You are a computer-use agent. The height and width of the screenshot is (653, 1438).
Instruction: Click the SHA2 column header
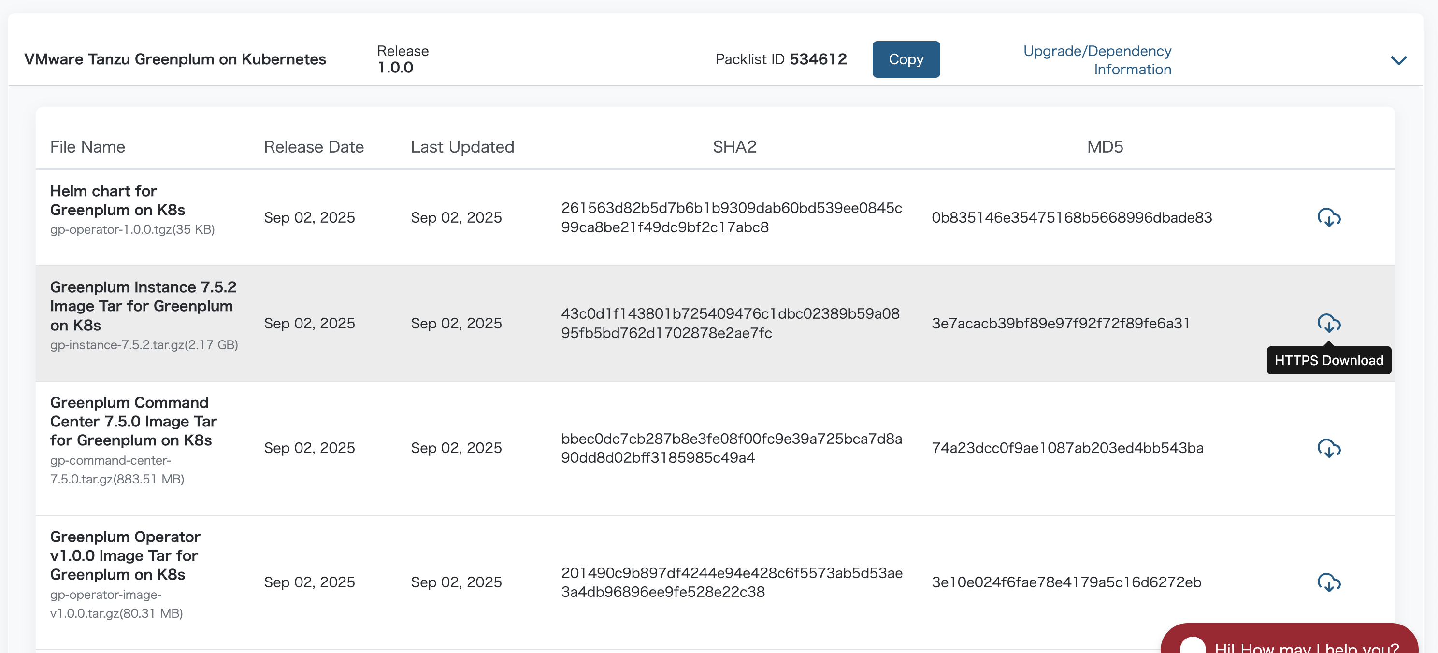734,147
